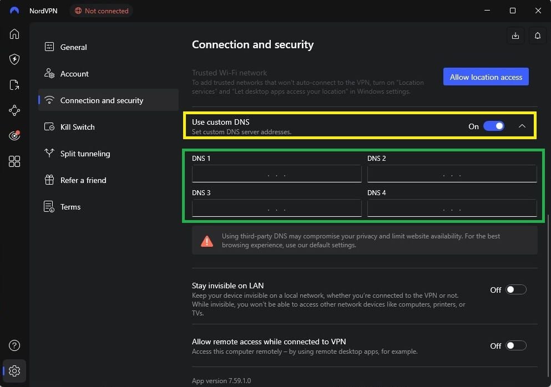Screen dimensions: 551x387
Task: Open Refer a friend page
Action: click(x=108, y=180)
